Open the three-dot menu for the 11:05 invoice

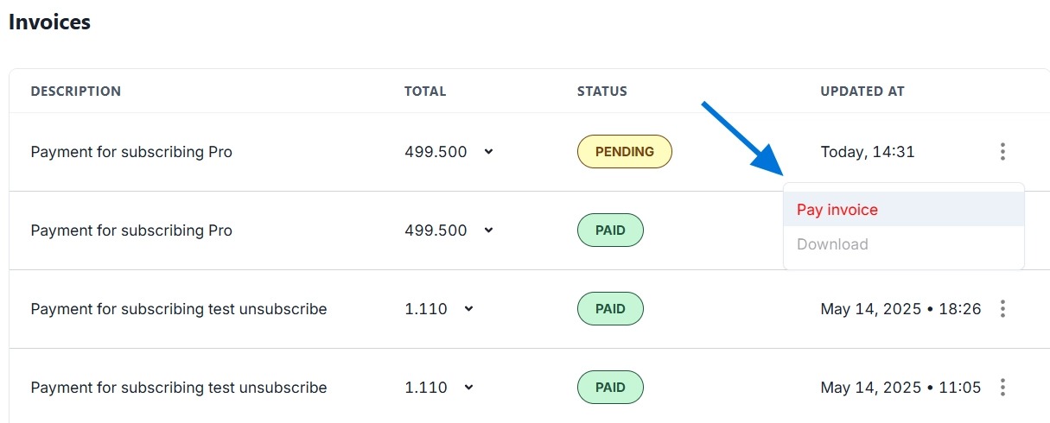click(1002, 387)
